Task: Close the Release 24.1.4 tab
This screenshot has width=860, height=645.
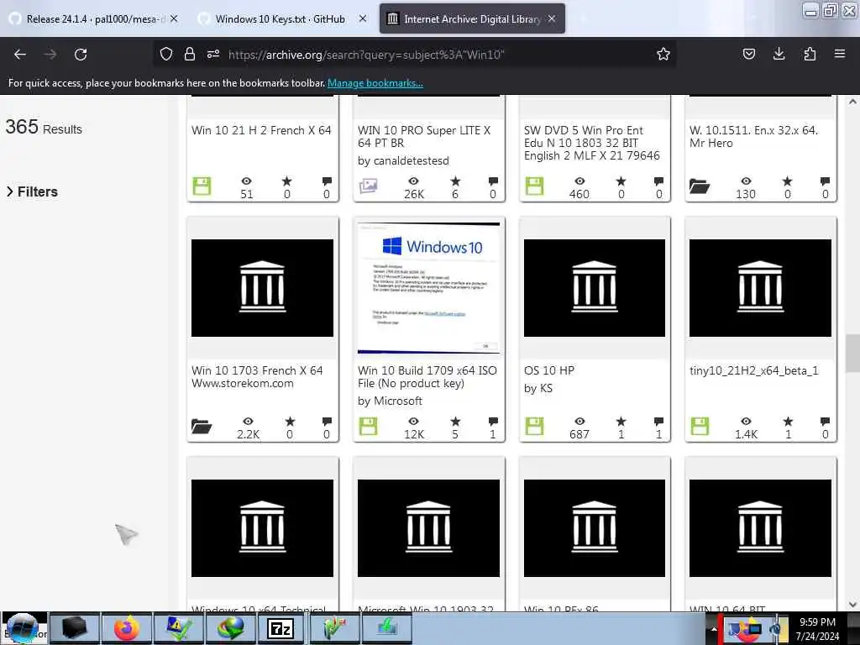Action: 174,18
